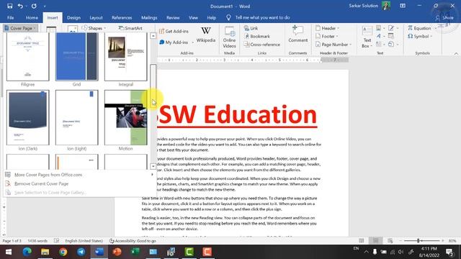Open My Add-ins
The image size is (461, 259).
(x=176, y=42)
